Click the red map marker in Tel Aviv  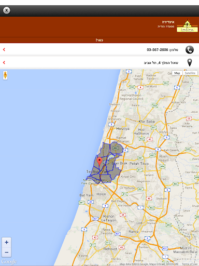coord(99,162)
